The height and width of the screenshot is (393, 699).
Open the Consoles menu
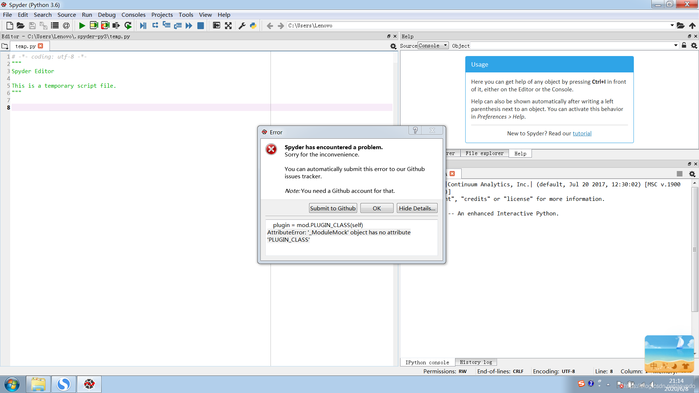click(x=133, y=15)
